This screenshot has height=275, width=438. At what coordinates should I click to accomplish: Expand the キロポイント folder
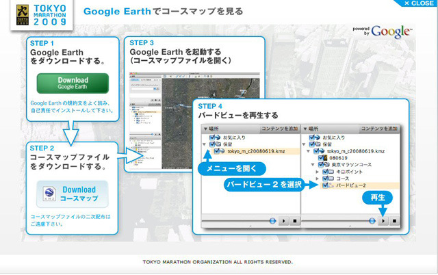317,172
